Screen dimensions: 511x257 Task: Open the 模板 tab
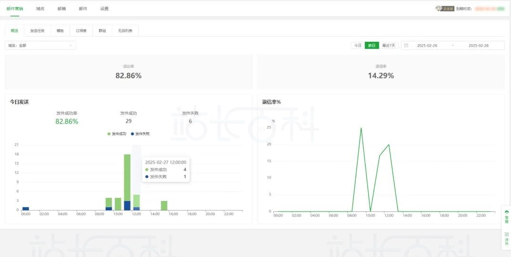tap(60, 30)
